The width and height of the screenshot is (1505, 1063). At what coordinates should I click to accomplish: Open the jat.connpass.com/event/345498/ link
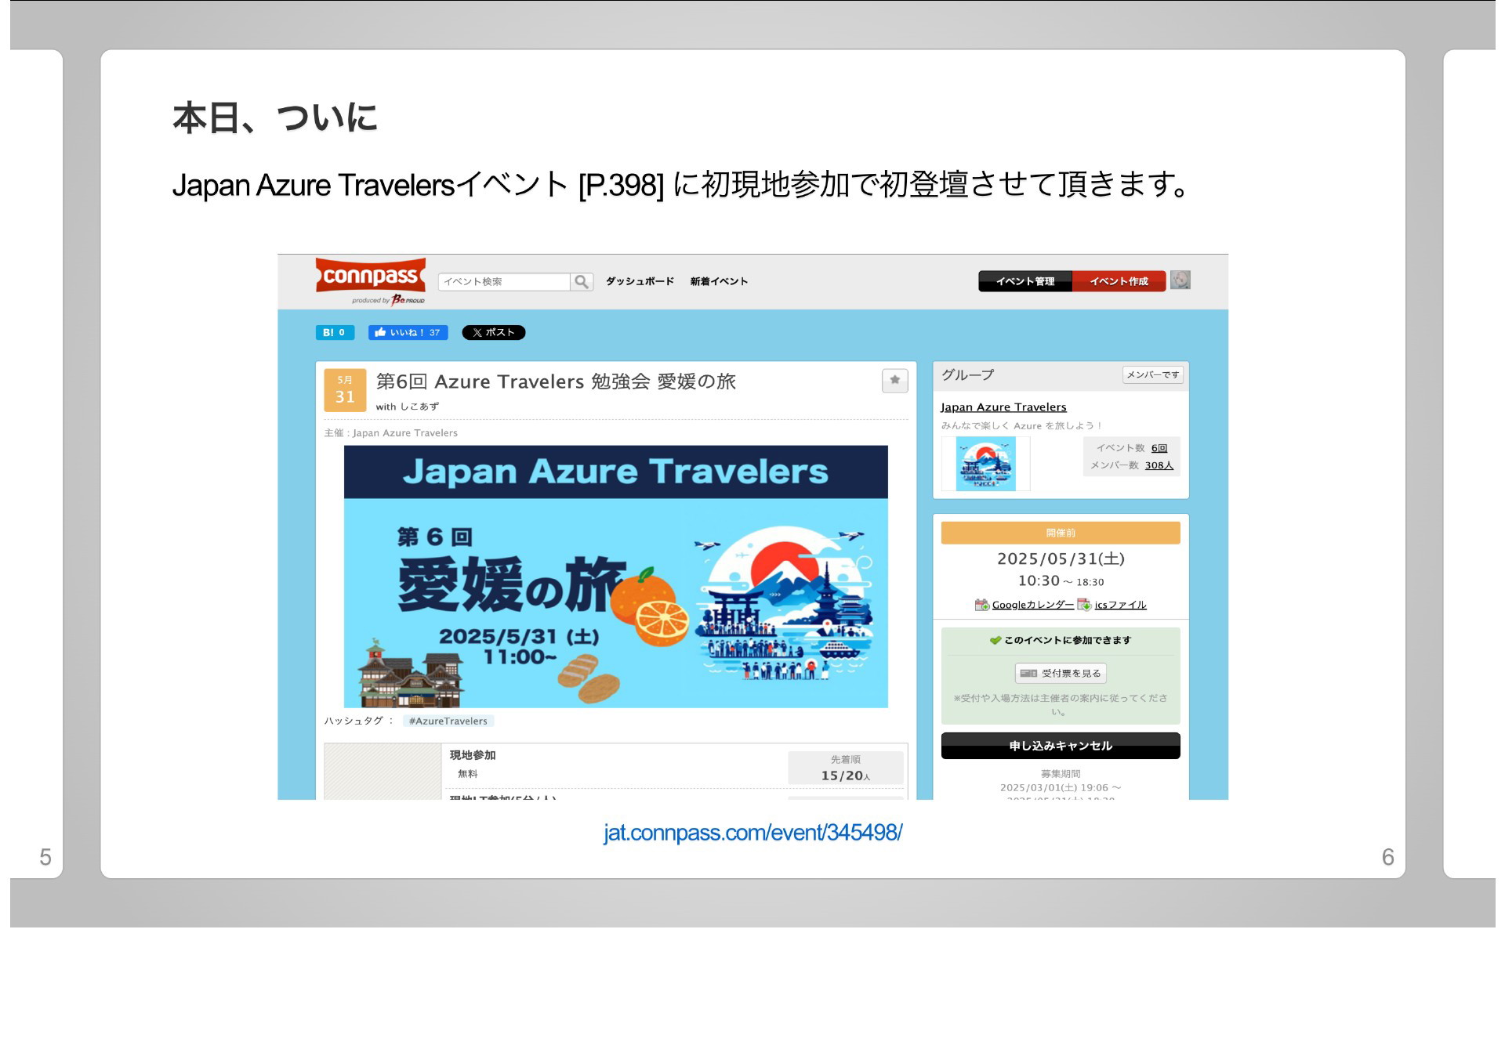pyautogui.click(x=752, y=832)
